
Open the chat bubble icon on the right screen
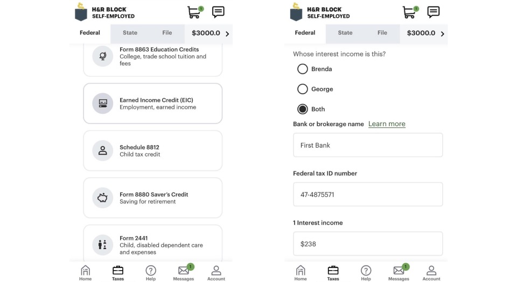pos(433,12)
